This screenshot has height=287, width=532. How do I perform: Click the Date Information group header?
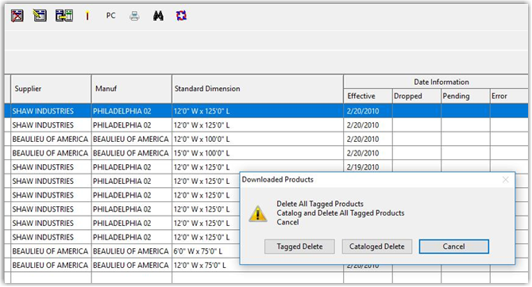click(436, 82)
